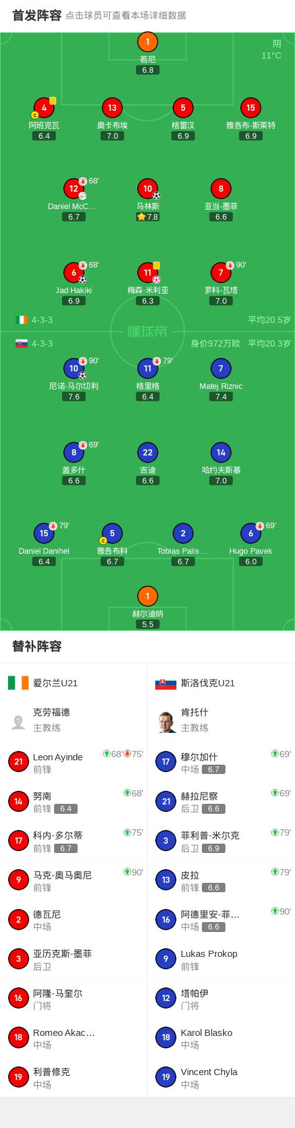
Task: Select 马林斯 number 10 player icon
Action: click(x=147, y=189)
